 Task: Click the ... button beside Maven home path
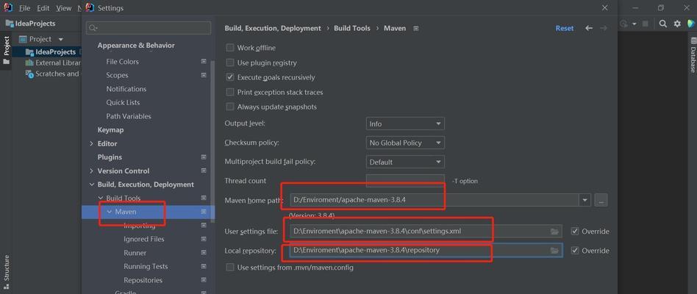pyautogui.click(x=601, y=201)
